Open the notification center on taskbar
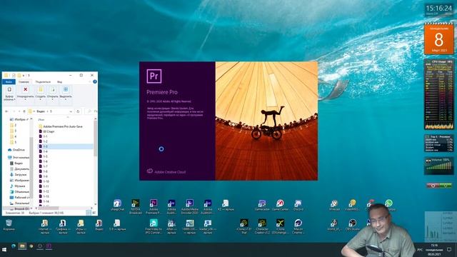Screen dimensions: 457x257 pyautogui.click(x=449, y=250)
